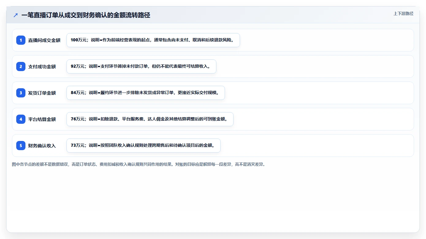Click the arrow icon beside the title
The height and width of the screenshot is (239, 426).
click(x=16, y=15)
